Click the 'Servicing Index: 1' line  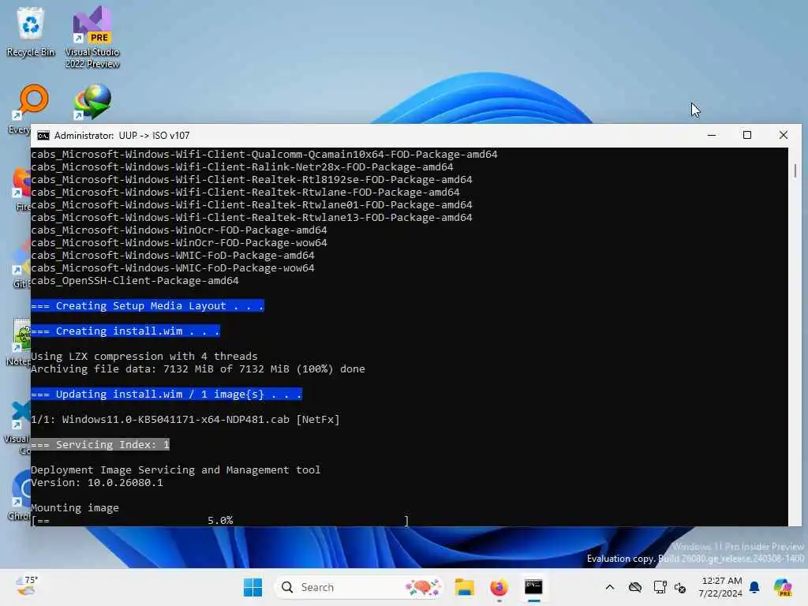(x=100, y=445)
